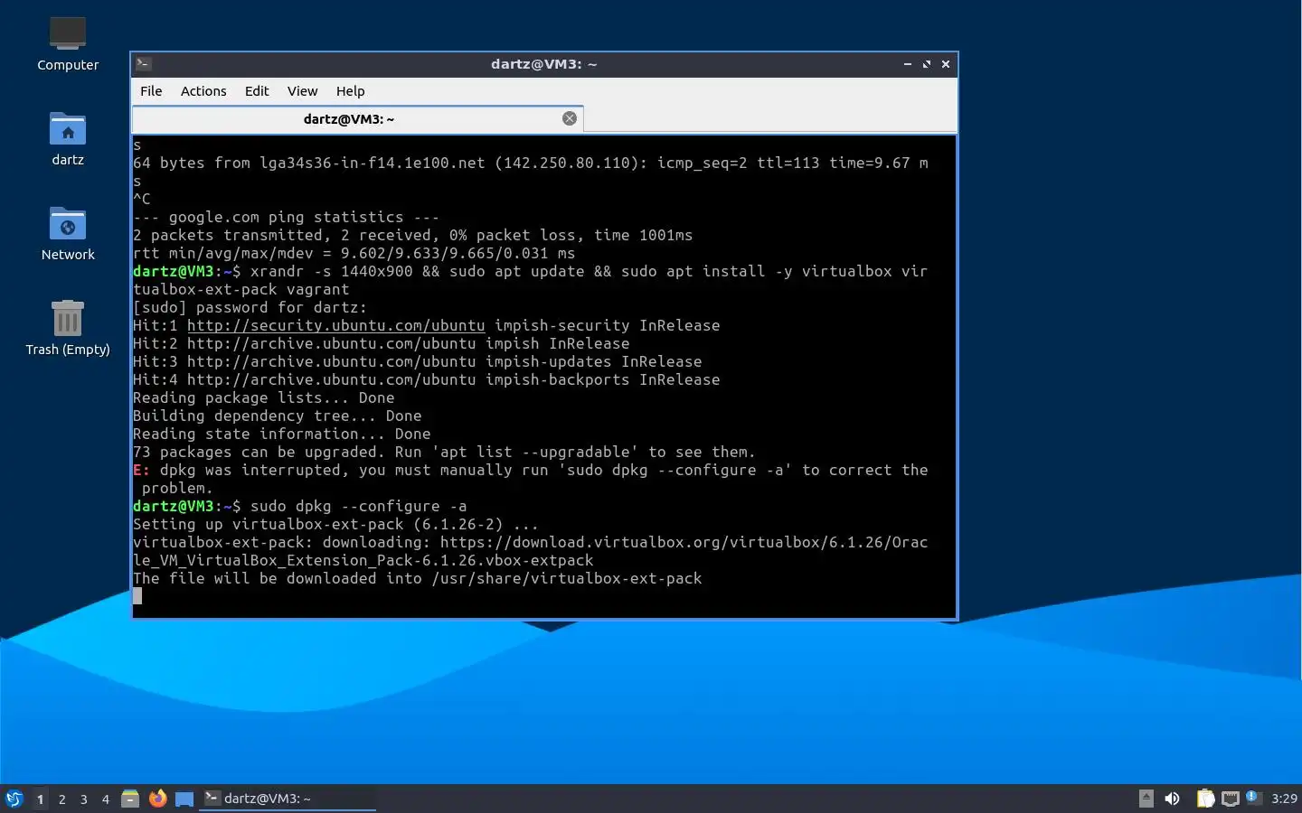1302x813 pixels.
Task: Click the 'dartz@VM3: ~' window title bar
Action: (x=543, y=64)
